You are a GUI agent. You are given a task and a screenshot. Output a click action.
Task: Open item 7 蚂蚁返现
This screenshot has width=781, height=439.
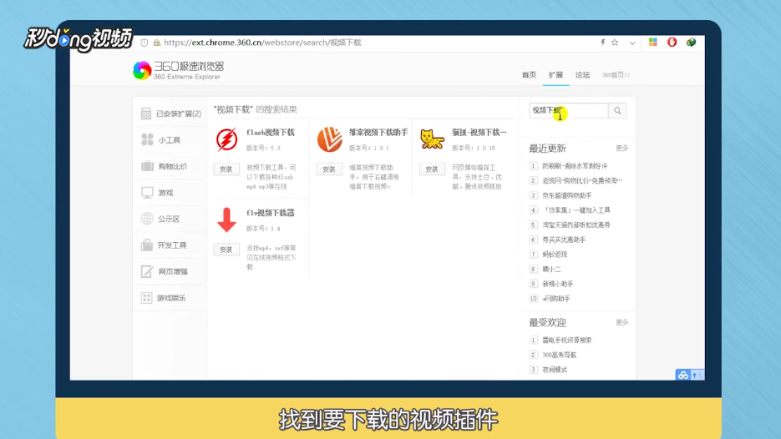[x=555, y=255]
